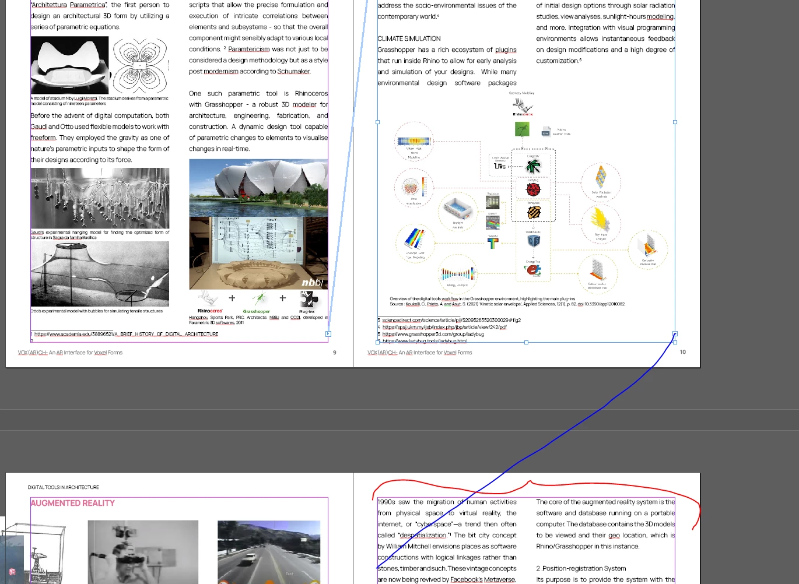Click the THERM colorful T icon
799x584 pixels.
coord(493,244)
